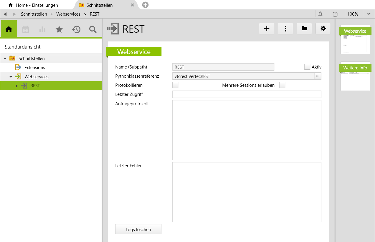Open the notifications bell

pos(321,14)
